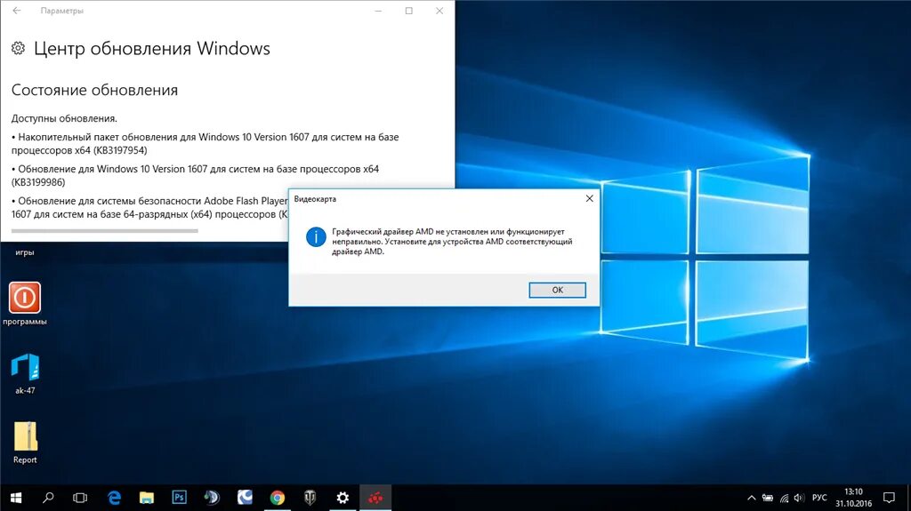Open the network Wi-Fi tray icon
The image size is (911, 511).
785,498
